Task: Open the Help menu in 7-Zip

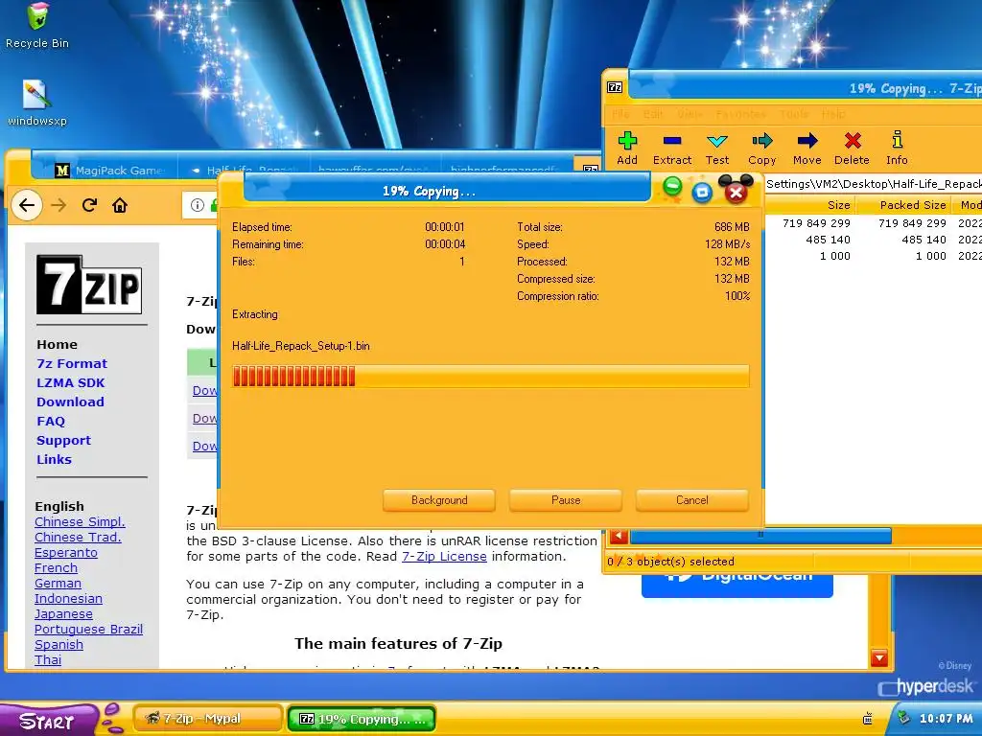Action: click(x=833, y=114)
